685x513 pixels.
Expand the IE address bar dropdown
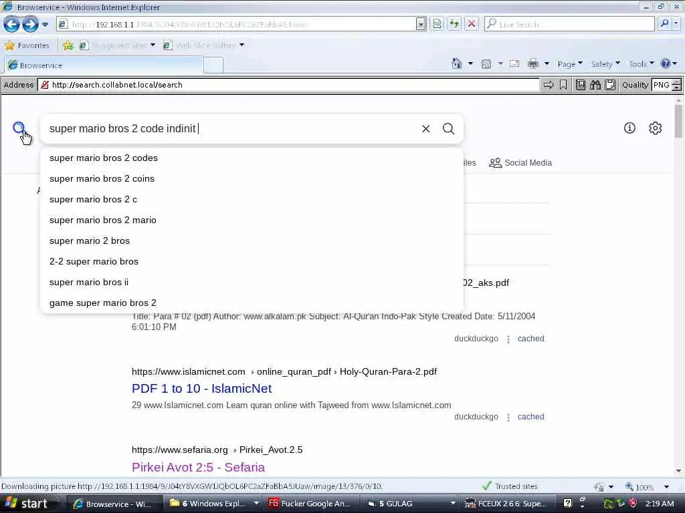pos(421,24)
